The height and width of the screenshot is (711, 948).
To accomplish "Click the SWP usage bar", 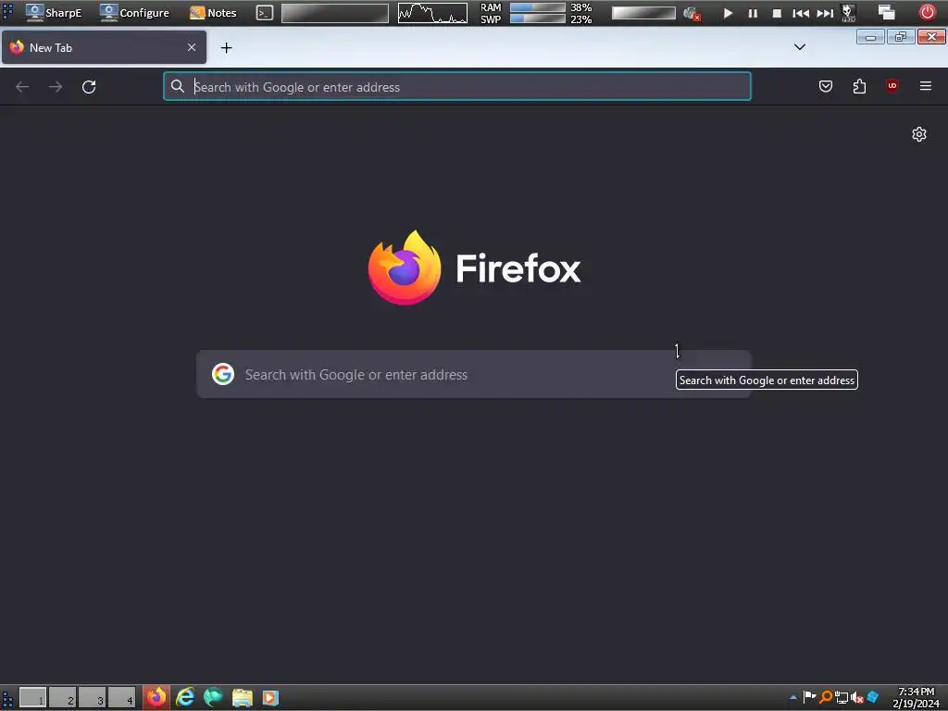I will [537, 19].
